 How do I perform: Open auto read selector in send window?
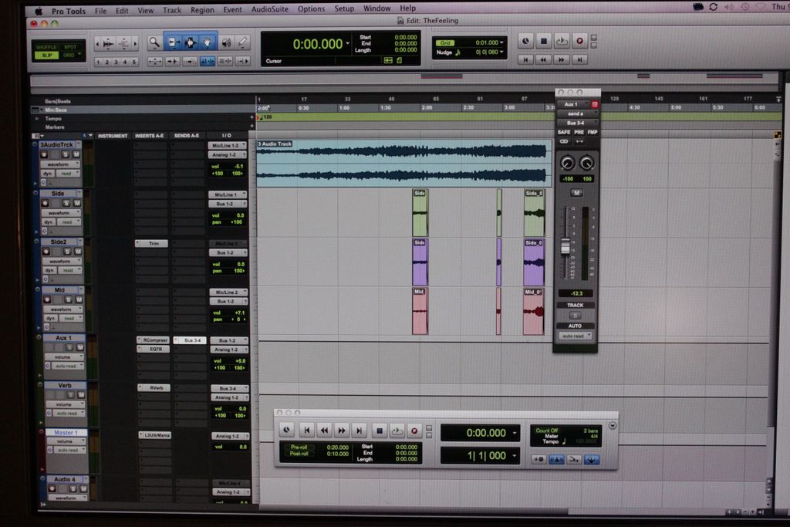pos(575,336)
